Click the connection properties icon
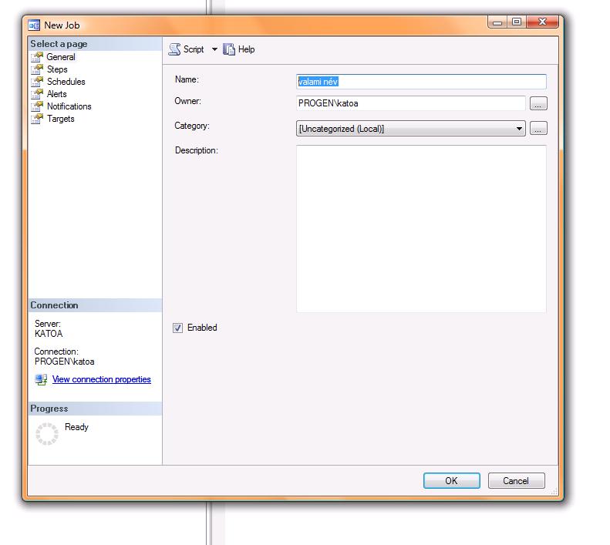610x545 pixels. (x=41, y=379)
